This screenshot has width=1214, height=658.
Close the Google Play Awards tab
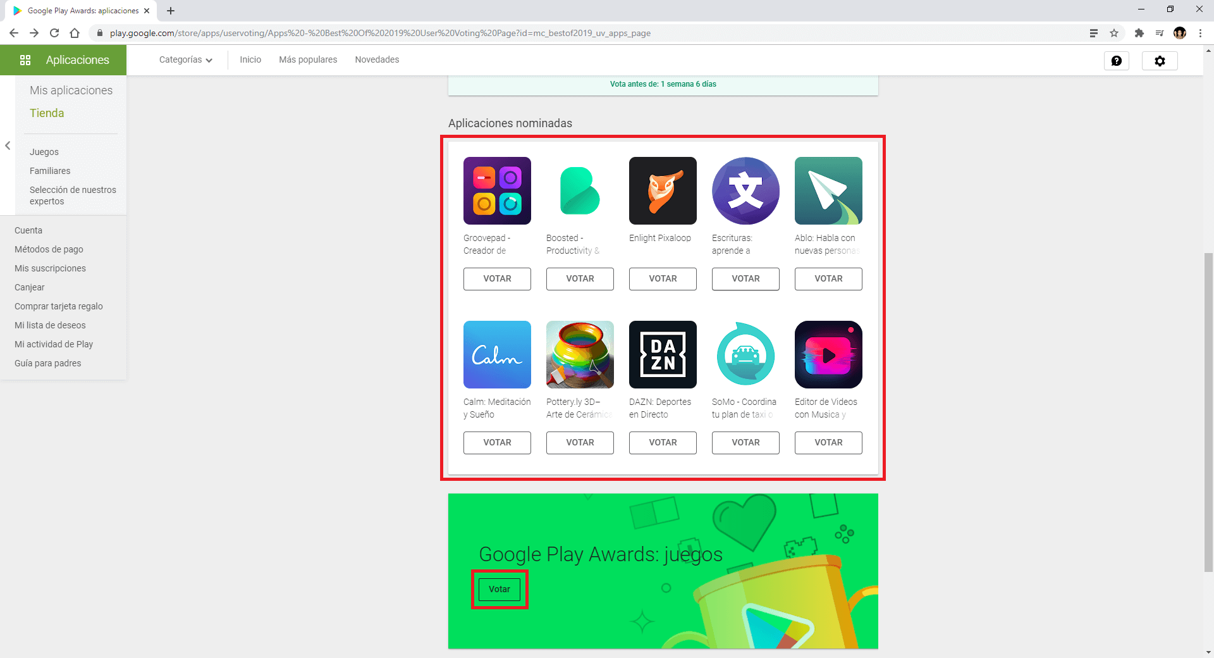tap(147, 11)
